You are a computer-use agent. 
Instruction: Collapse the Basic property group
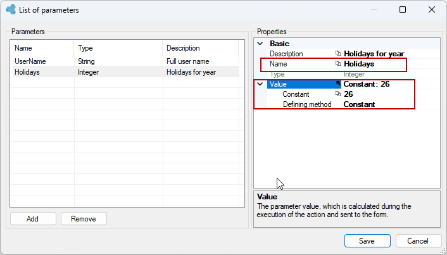click(x=260, y=44)
